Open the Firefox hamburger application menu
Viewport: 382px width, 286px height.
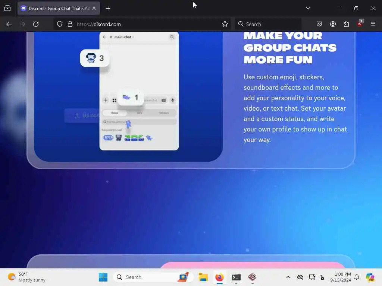point(373,24)
